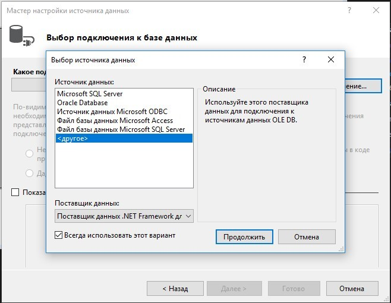Select the radio button starting with Да
The image size is (391, 303).
[30, 173]
